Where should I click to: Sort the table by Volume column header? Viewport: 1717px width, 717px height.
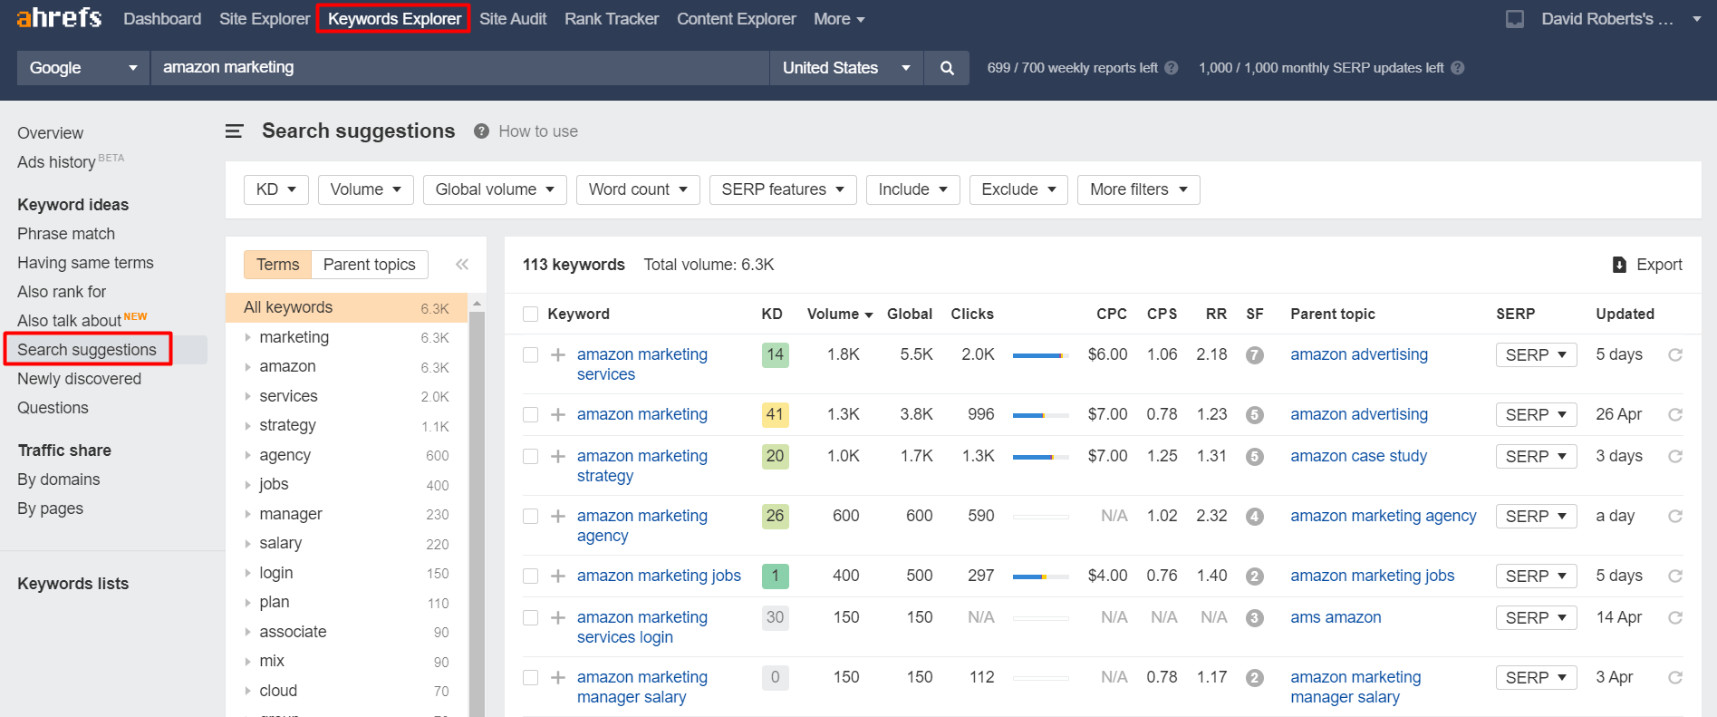[x=839, y=314]
